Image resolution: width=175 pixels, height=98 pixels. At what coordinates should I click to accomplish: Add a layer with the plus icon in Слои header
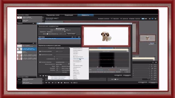33,43
